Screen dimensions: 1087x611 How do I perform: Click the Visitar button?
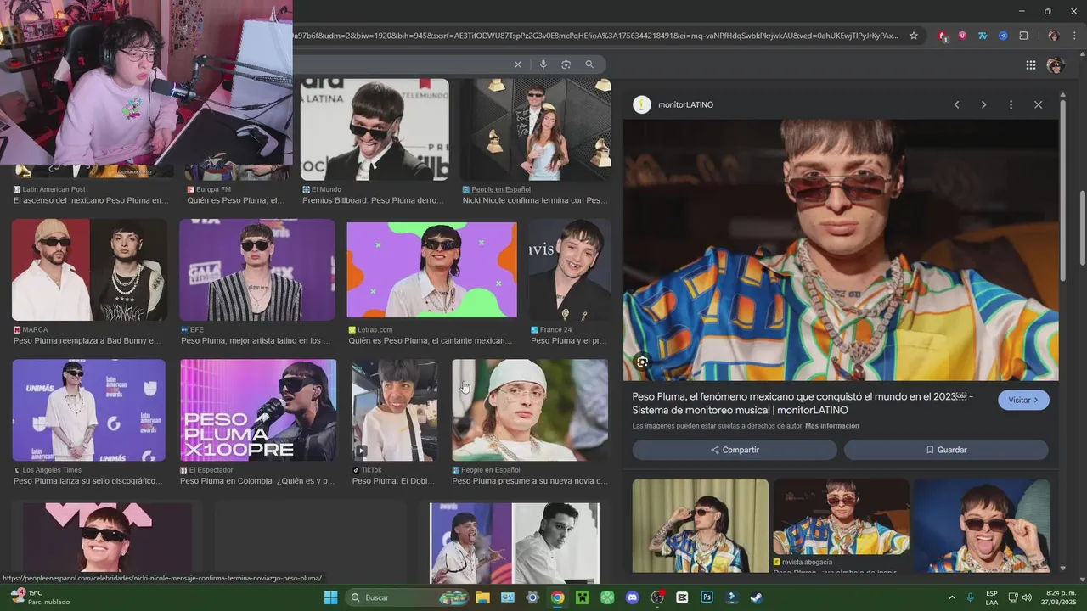point(1023,400)
